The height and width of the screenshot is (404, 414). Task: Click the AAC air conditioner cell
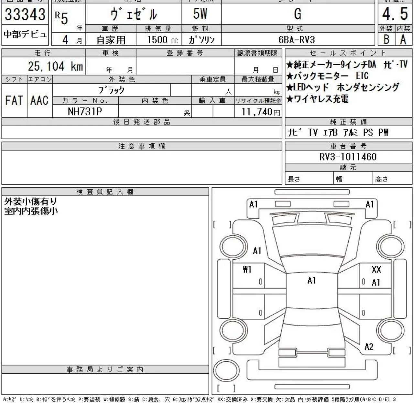39,100
